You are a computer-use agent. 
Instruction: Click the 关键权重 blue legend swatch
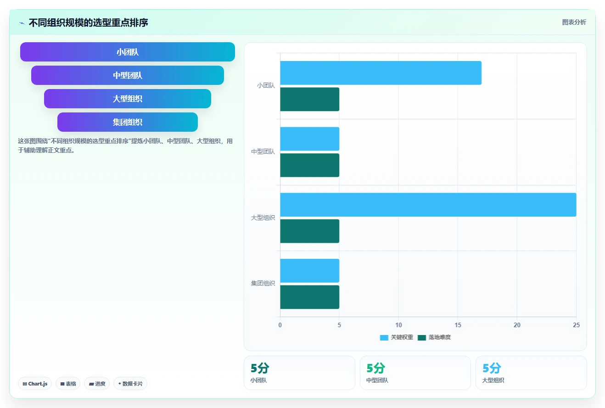coord(384,337)
